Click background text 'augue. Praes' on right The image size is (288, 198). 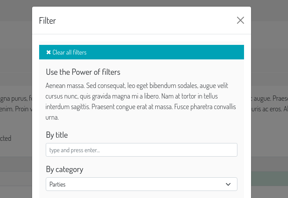(x=270, y=99)
